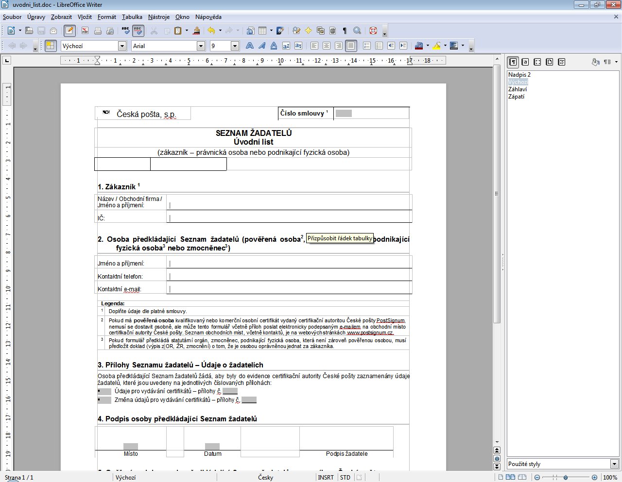Screen dimensions: 622x482
Task: Toggle Edit File mode button
Action: tap(69, 31)
